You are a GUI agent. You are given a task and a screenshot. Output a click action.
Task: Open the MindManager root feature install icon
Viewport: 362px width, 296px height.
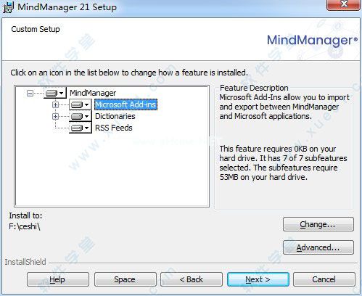(x=54, y=93)
